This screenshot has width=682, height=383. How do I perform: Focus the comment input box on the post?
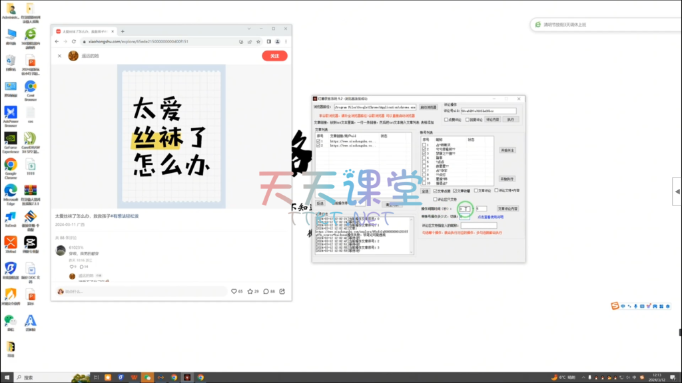[x=141, y=291]
